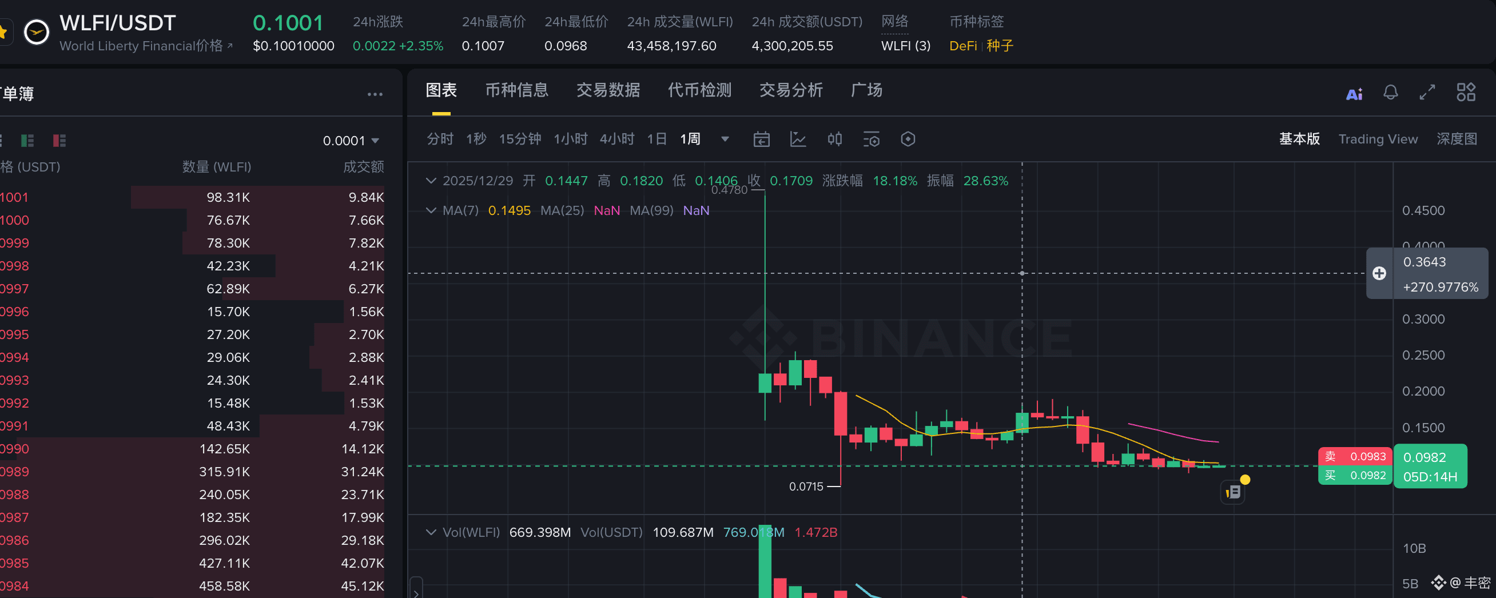Open price alert bell icon
Screen dimensions: 1496x598
[1390, 92]
